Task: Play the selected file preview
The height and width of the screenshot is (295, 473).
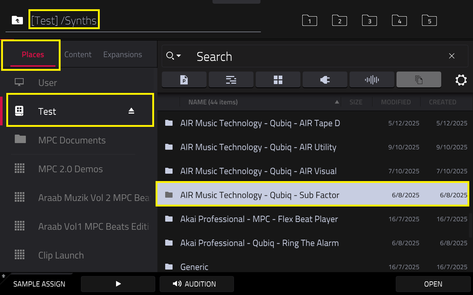Action: tap(118, 284)
